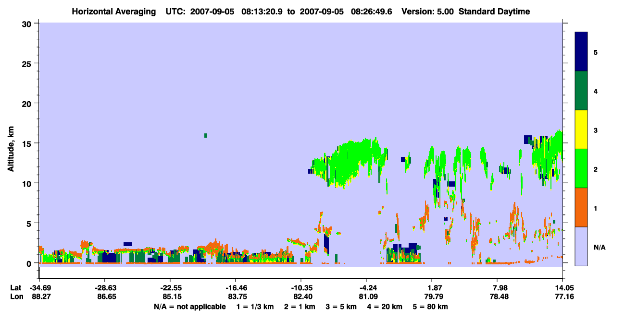Click the dark blue level 5 color swatch
Screen dimensions: 625x320
[x=581, y=52]
